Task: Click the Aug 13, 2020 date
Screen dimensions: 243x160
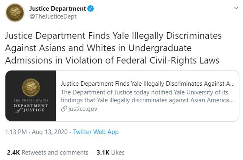Action: pos(50,132)
